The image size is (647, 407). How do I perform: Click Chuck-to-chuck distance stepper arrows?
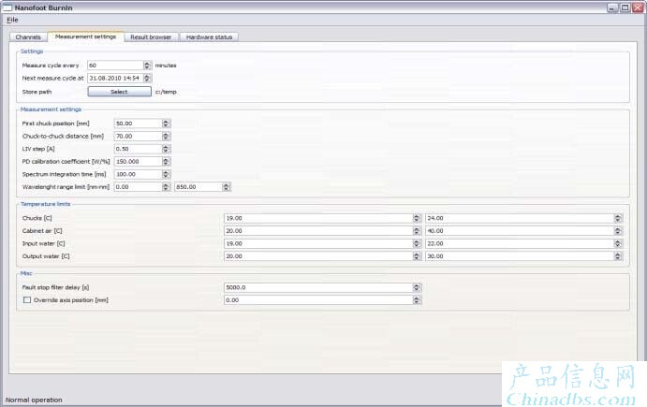coord(166,136)
